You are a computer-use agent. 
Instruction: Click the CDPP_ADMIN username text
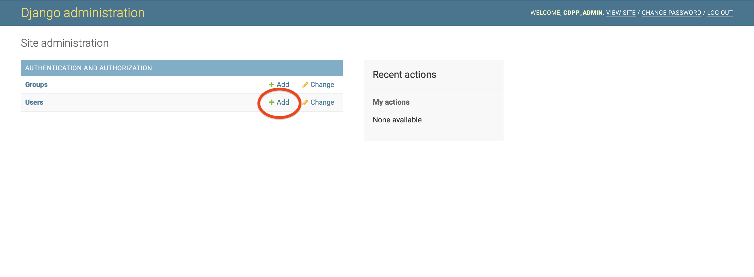coord(582,13)
